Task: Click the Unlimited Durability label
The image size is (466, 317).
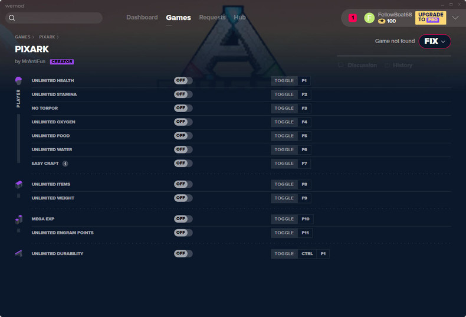Action: coord(57,253)
